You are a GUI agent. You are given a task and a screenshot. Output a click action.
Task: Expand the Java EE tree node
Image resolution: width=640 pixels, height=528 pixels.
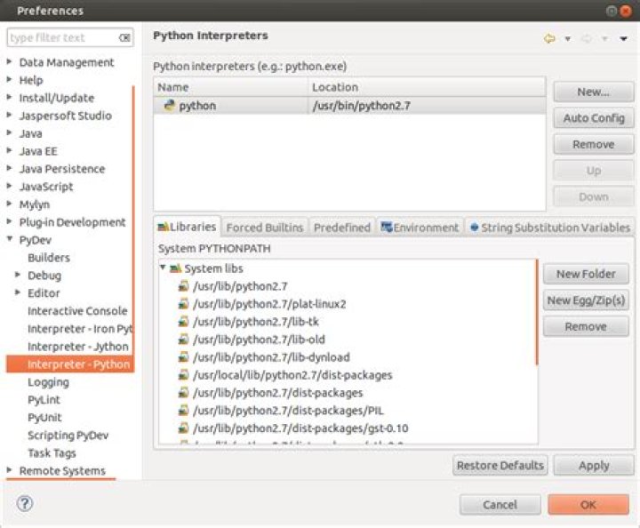[x=9, y=150]
